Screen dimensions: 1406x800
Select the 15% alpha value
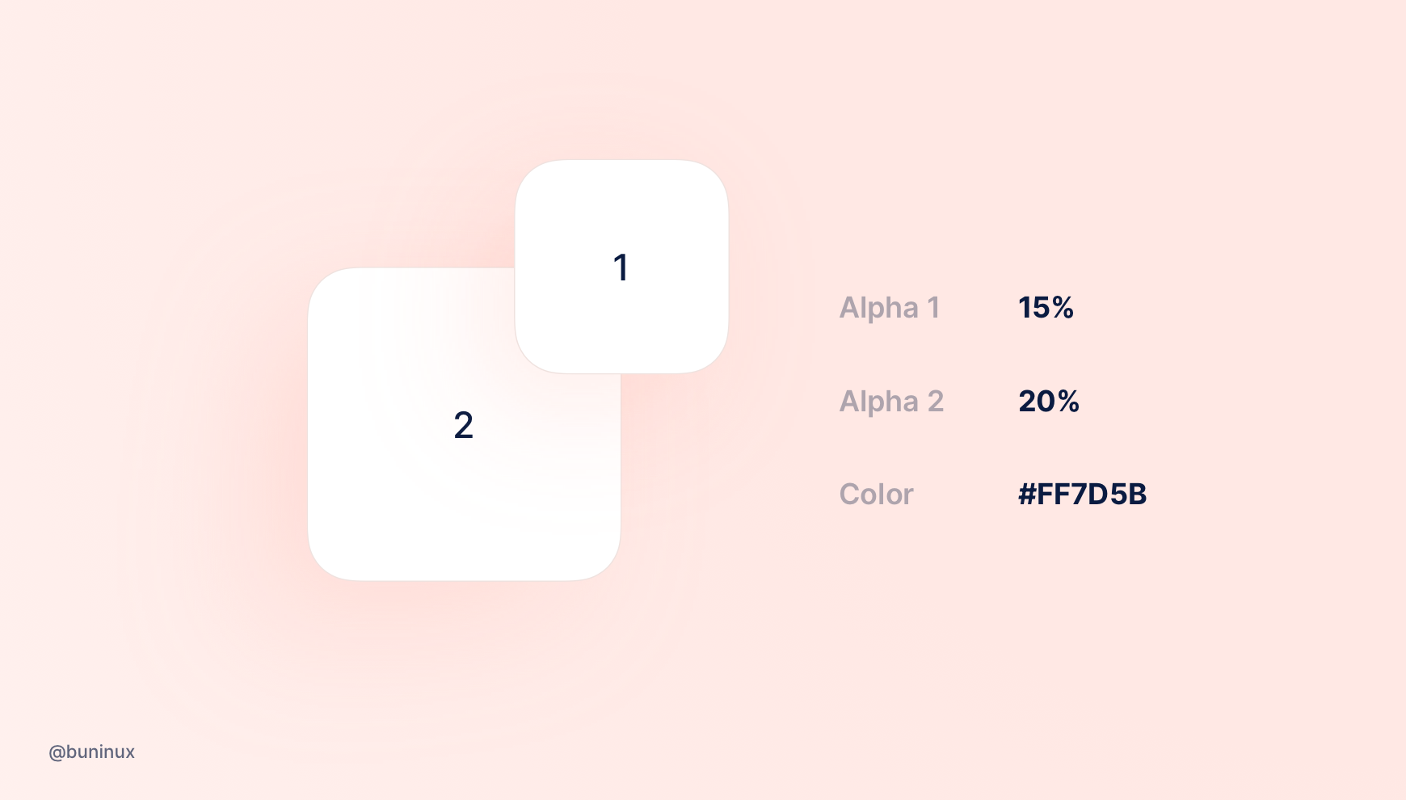(1045, 308)
